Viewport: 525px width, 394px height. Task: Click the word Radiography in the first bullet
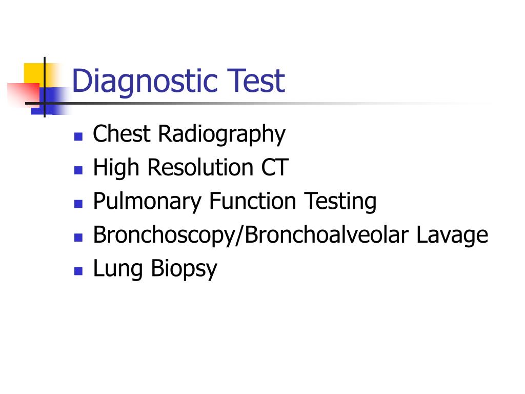coord(221,134)
